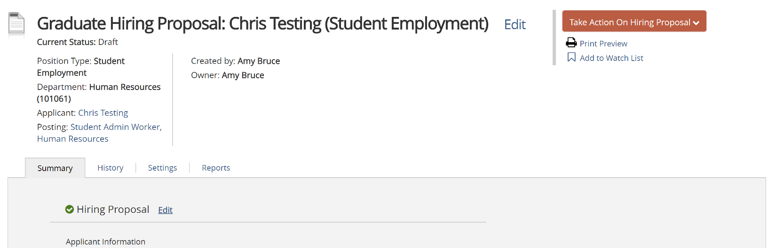Screen dimensions: 768x248
Task: Open the Print Preview link
Action: coord(603,44)
